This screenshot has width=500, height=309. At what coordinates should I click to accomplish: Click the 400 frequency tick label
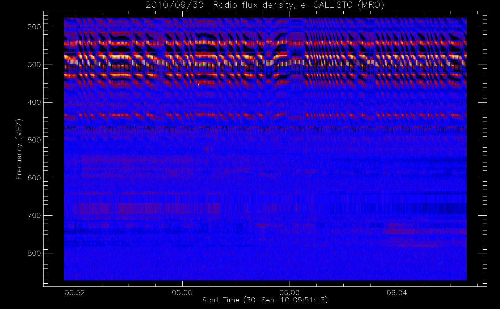pyautogui.click(x=34, y=102)
